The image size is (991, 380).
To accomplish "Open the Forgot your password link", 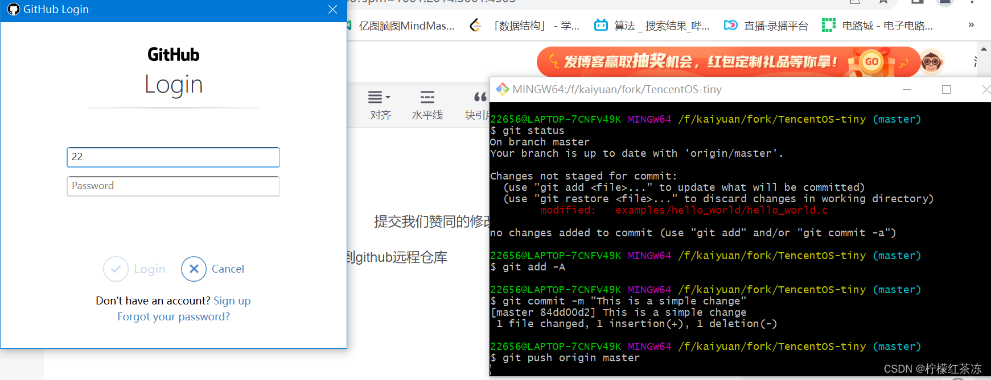I will click(174, 316).
